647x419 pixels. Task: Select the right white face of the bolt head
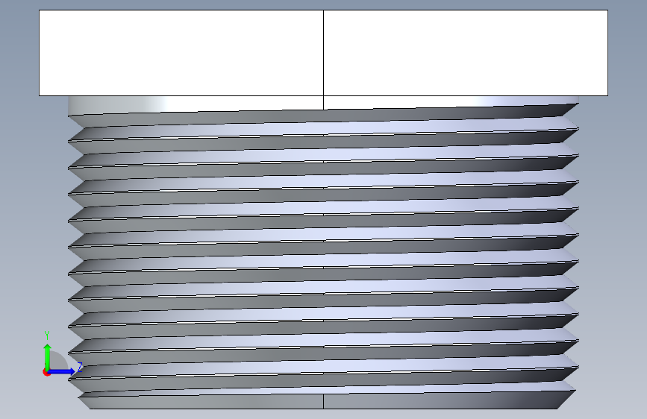(466, 53)
